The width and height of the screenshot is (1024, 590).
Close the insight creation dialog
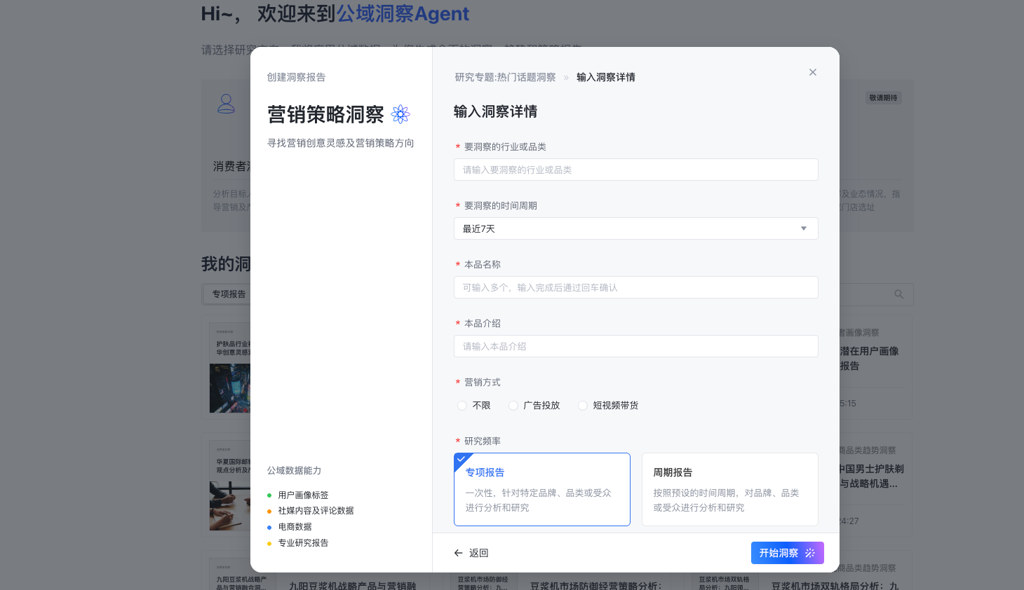[x=812, y=72]
